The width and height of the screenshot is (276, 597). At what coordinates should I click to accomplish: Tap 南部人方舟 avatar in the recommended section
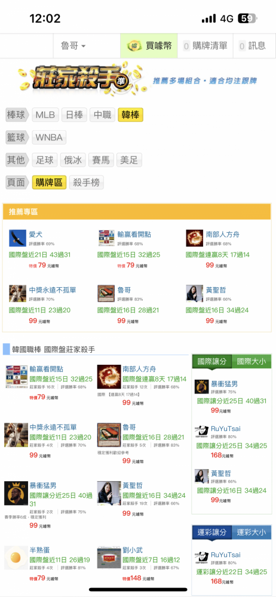[x=194, y=238]
